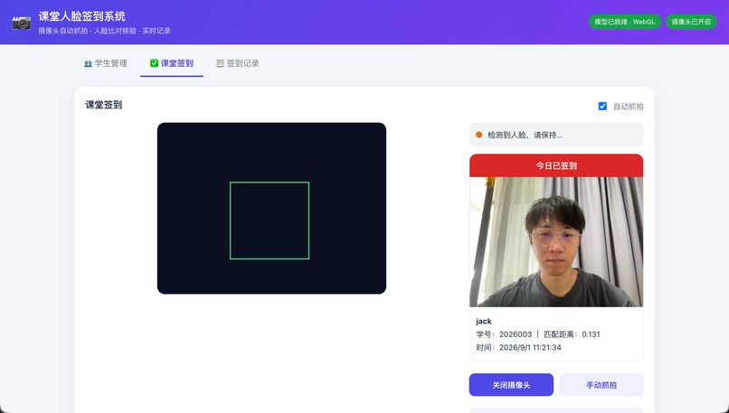Image resolution: width=729 pixels, height=413 pixels.
Task: Click the 匹配距离：0.131 value
Action: [572, 334]
